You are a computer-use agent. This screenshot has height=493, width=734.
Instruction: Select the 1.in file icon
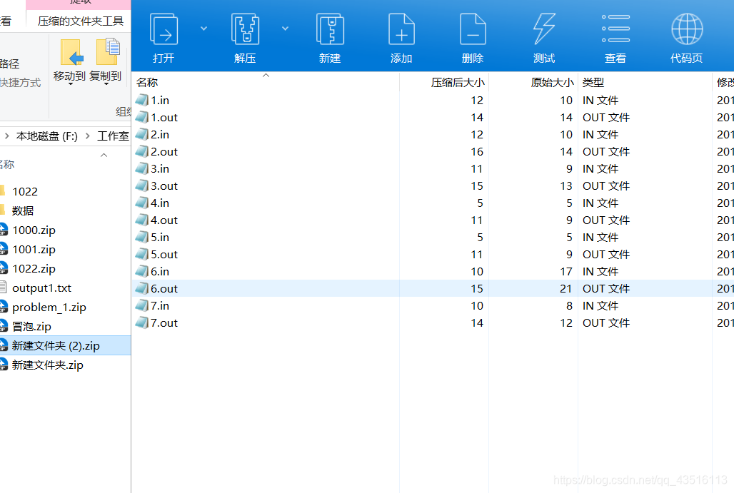coord(142,100)
